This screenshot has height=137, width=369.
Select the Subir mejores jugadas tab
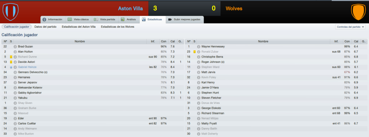point(185,19)
